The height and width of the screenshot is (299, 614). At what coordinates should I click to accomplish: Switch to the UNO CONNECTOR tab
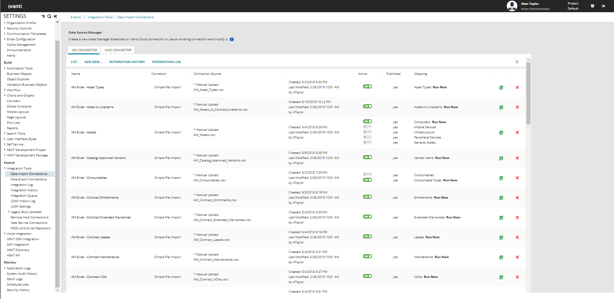(x=118, y=50)
